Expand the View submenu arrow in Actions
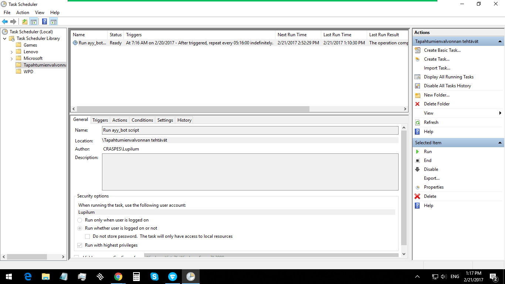 click(x=500, y=113)
